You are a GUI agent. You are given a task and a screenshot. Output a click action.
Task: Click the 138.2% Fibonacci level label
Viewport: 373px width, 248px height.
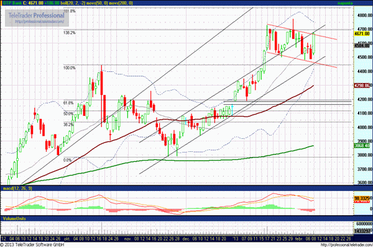click(69, 33)
